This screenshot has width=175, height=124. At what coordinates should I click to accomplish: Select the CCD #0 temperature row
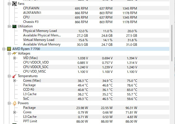click(x=29, y=90)
